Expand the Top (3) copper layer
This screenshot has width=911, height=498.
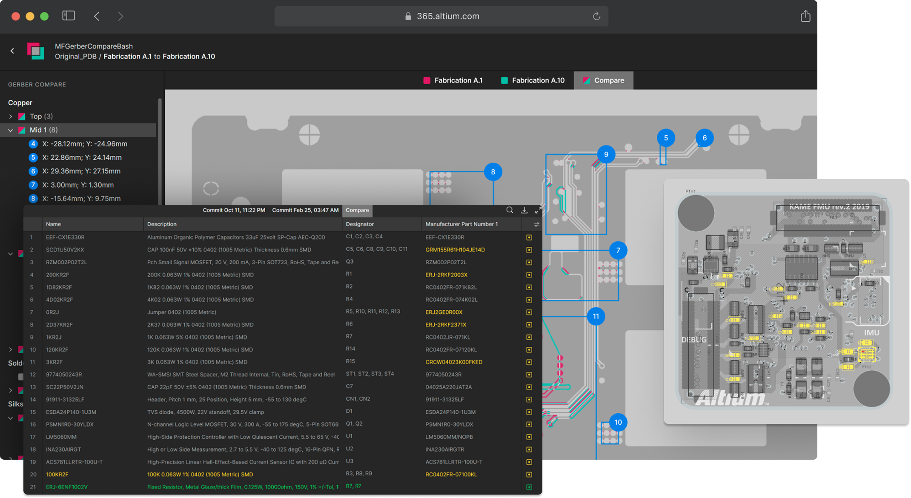pos(11,117)
